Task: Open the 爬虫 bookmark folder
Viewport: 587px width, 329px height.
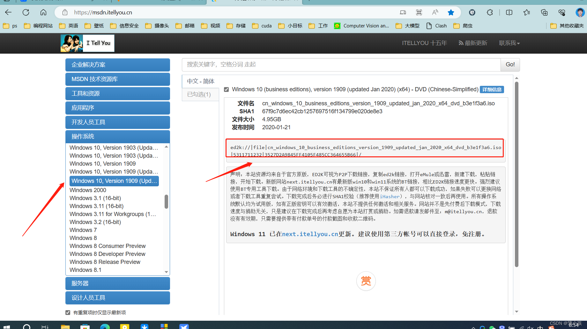Action: click(x=463, y=26)
